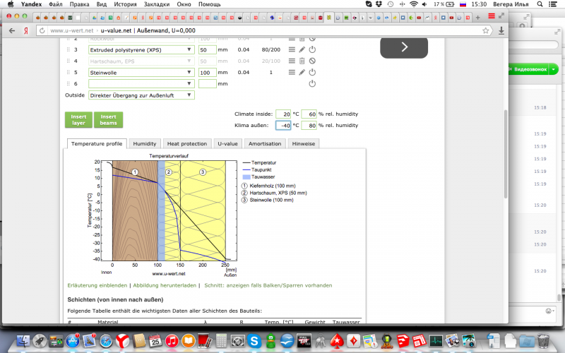Open the Hinweise tab
Image resolution: width=565 pixels, height=353 pixels.
click(x=304, y=143)
